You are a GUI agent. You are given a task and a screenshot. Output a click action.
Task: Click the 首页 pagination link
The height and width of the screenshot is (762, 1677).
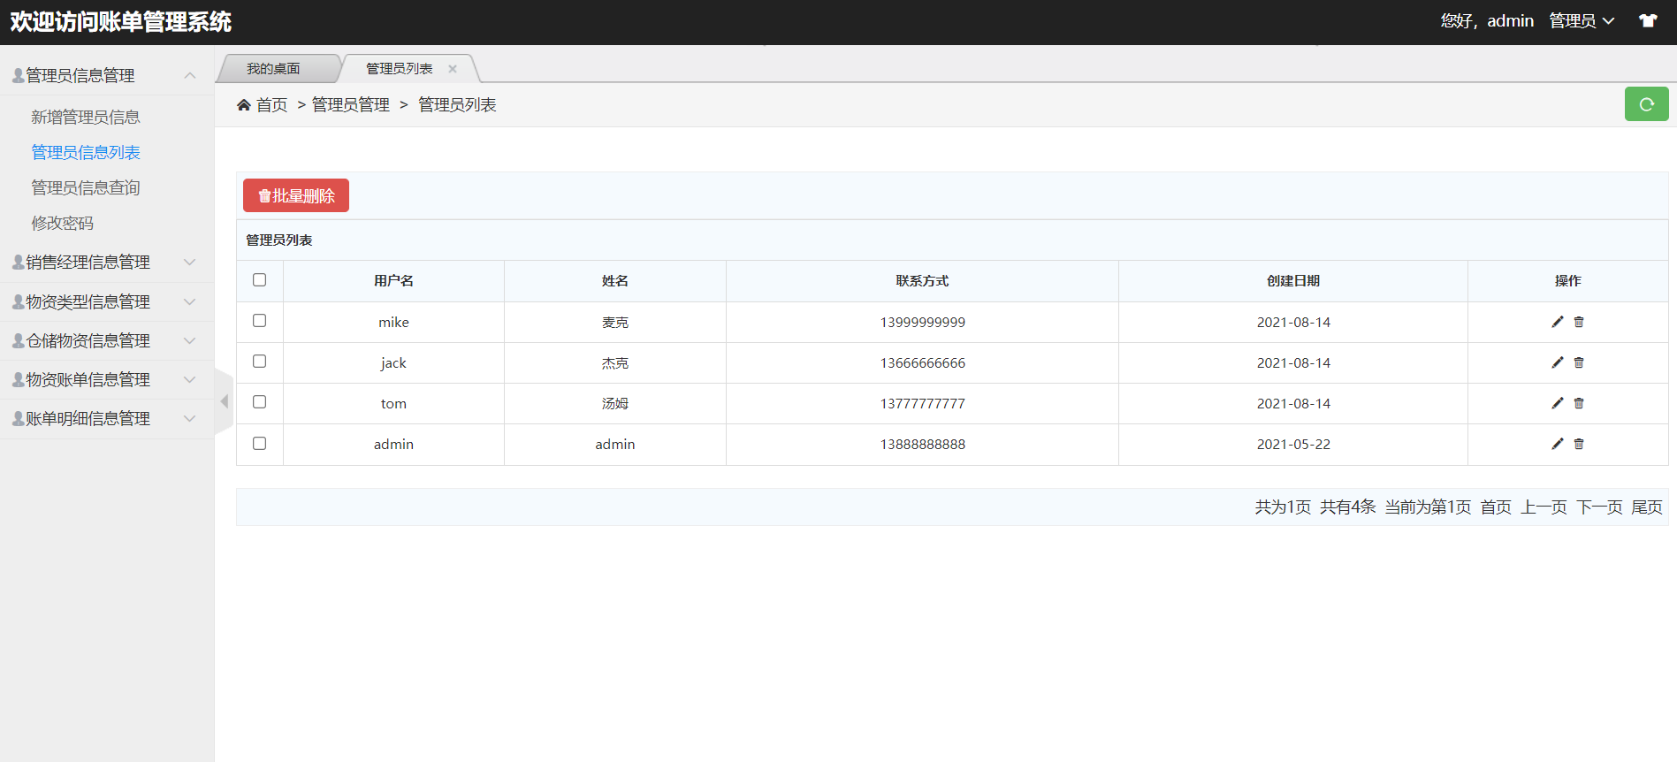pyautogui.click(x=1496, y=507)
